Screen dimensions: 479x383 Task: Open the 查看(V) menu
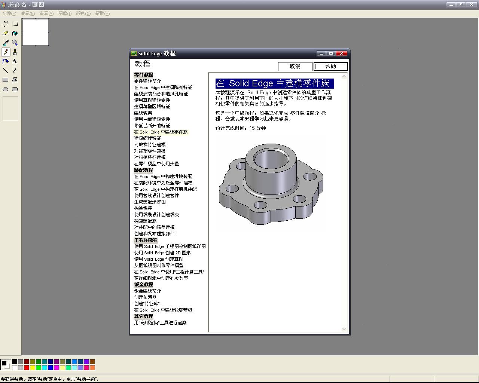click(x=46, y=13)
